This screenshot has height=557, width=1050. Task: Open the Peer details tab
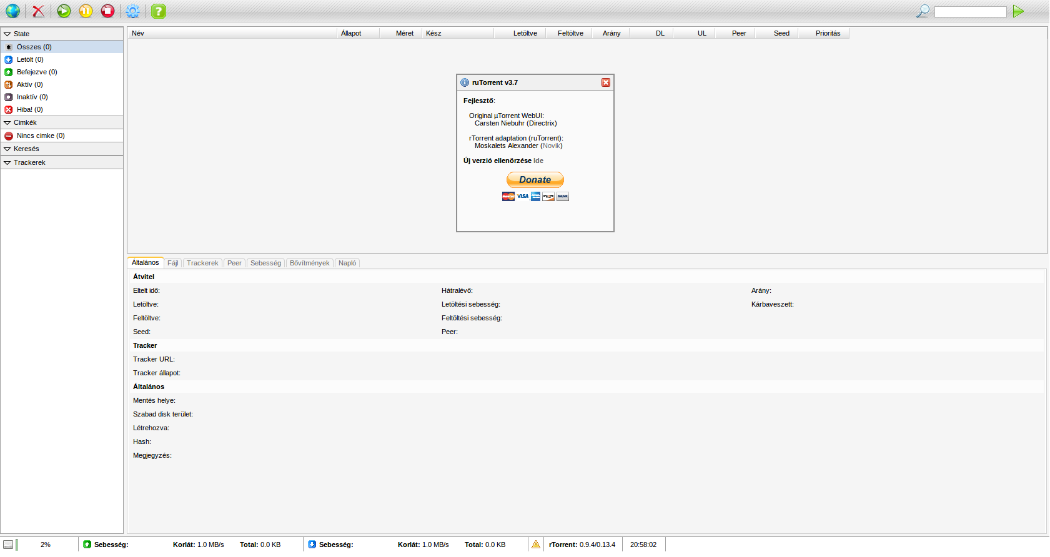(x=234, y=263)
